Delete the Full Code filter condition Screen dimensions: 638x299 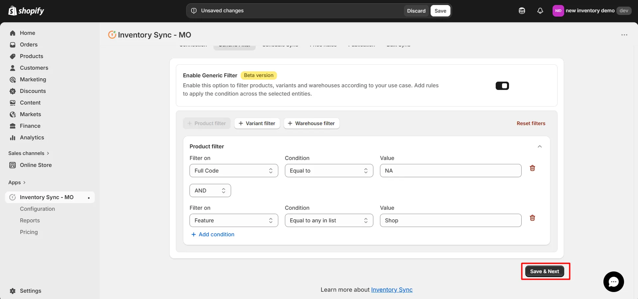pyautogui.click(x=532, y=168)
